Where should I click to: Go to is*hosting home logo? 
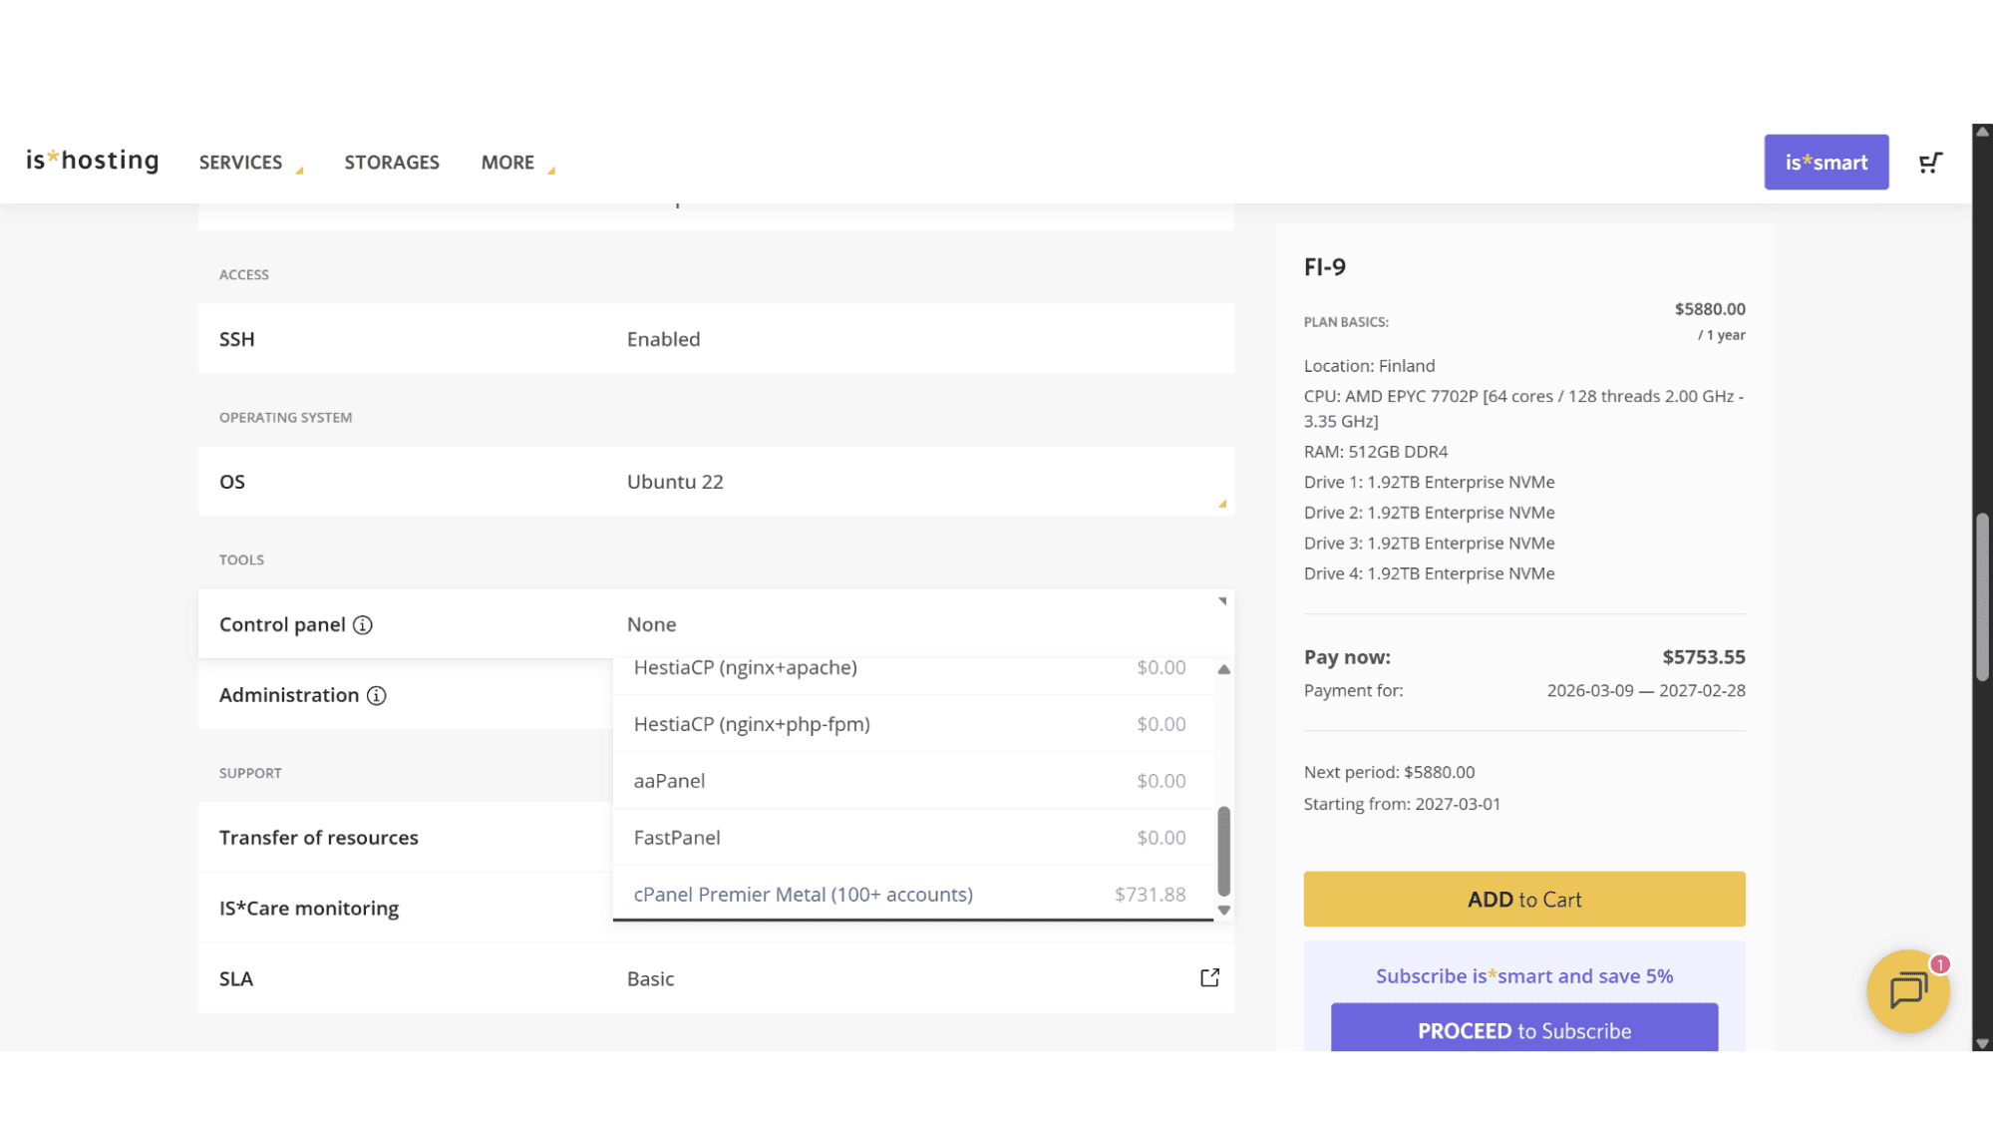tap(93, 161)
